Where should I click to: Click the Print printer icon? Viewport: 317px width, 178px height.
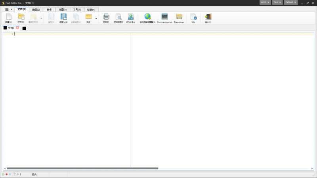pyautogui.click(x=106, y=17)
